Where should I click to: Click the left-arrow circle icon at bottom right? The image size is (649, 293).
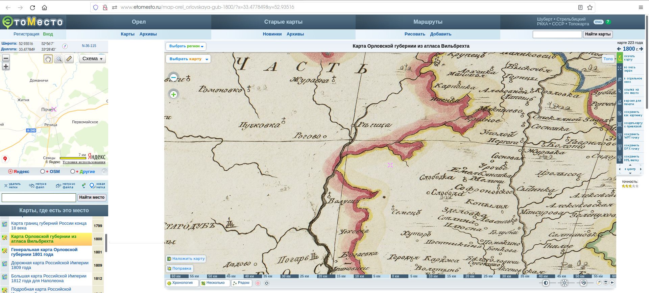coord(612,283)
